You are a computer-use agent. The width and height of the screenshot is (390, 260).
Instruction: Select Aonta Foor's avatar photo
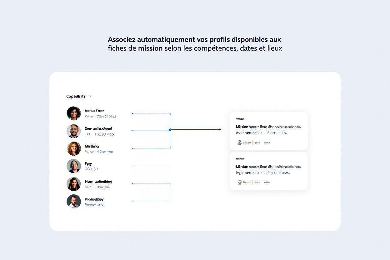[x=74, y=113]
